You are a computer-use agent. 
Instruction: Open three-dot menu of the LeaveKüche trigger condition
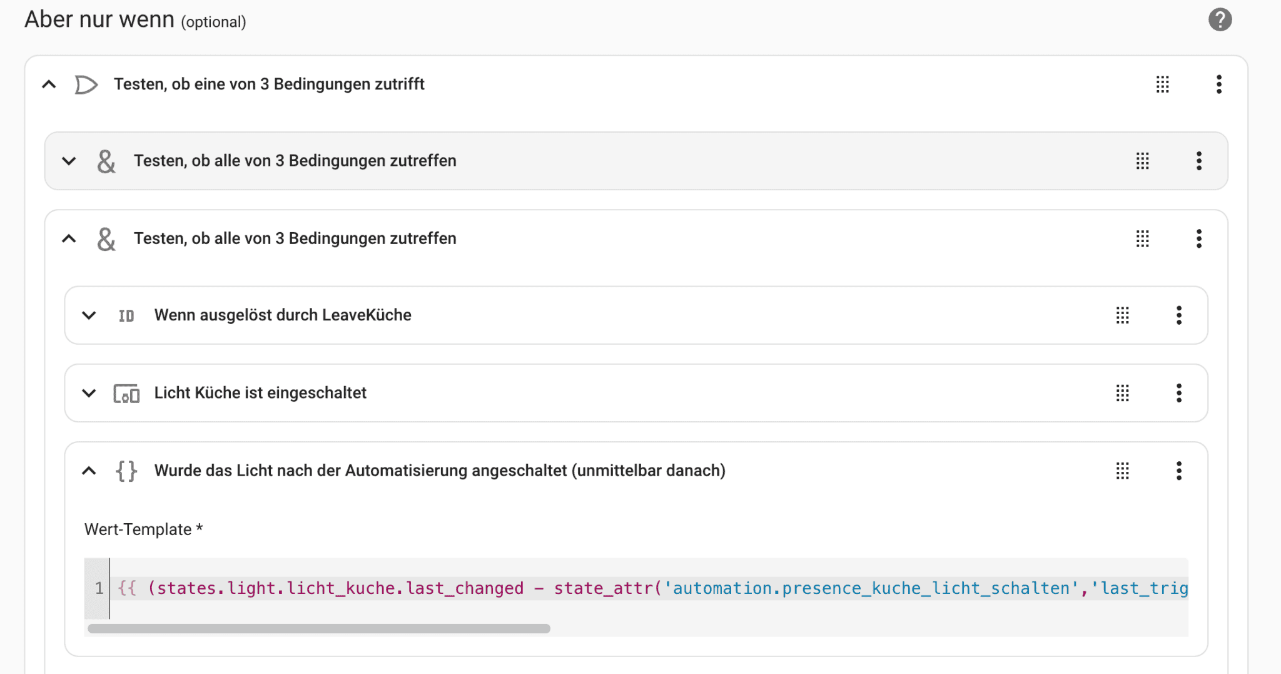pyautogui.click(x=1178, y=315)
